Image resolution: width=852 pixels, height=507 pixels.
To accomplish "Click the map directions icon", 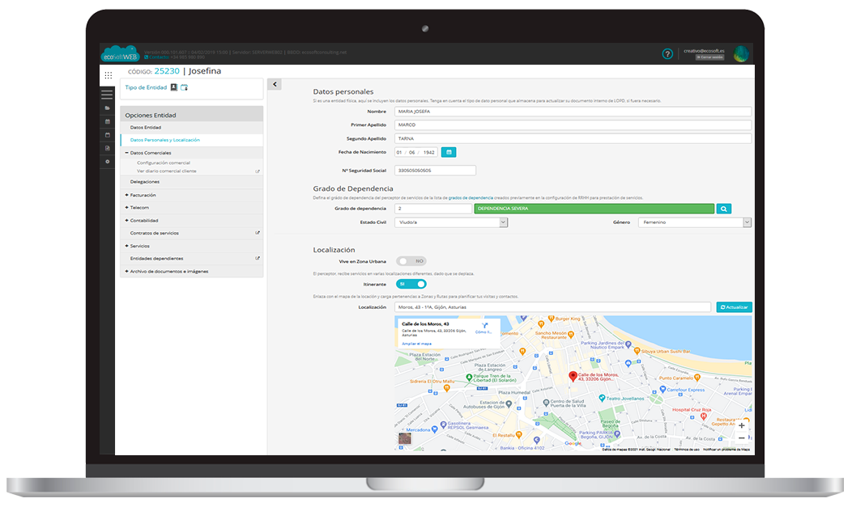I will coord(486,326).
